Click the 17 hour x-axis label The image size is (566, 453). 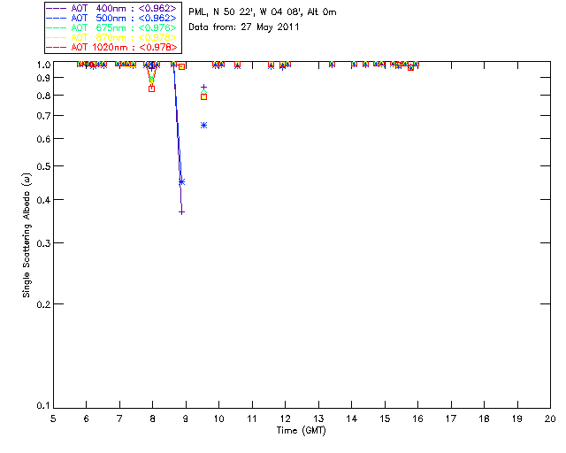[451, 418]
